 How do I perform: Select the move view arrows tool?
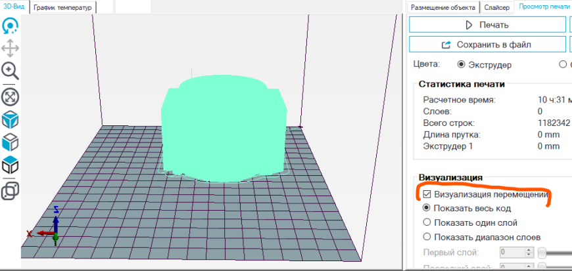(11, 48)
